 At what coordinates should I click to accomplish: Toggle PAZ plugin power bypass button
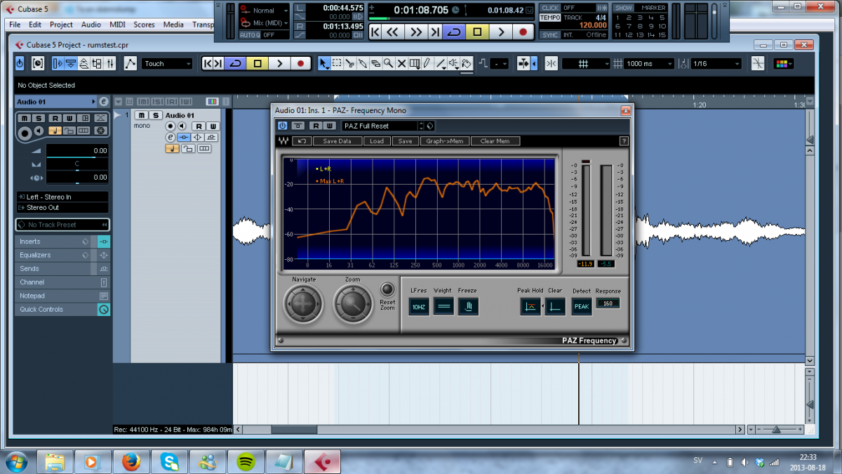click(x=283, y=126)
